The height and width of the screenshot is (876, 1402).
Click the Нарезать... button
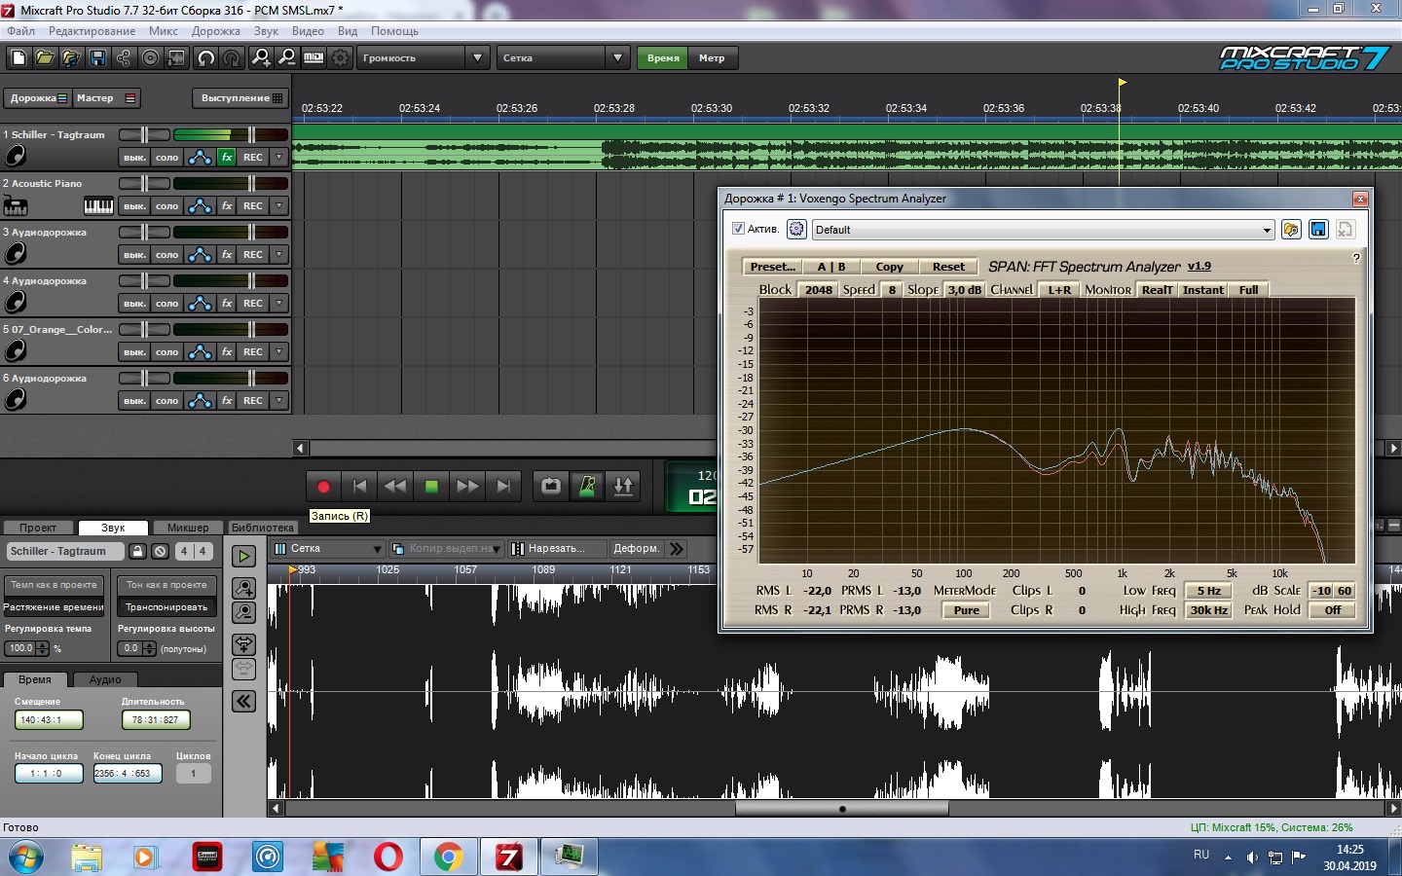pyautogui.click(x=557, y=549)
